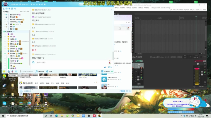Open NetEase Cloud Music from the taskbar
The width and height of the screenshot is (211, 118).
click(94, 116)
